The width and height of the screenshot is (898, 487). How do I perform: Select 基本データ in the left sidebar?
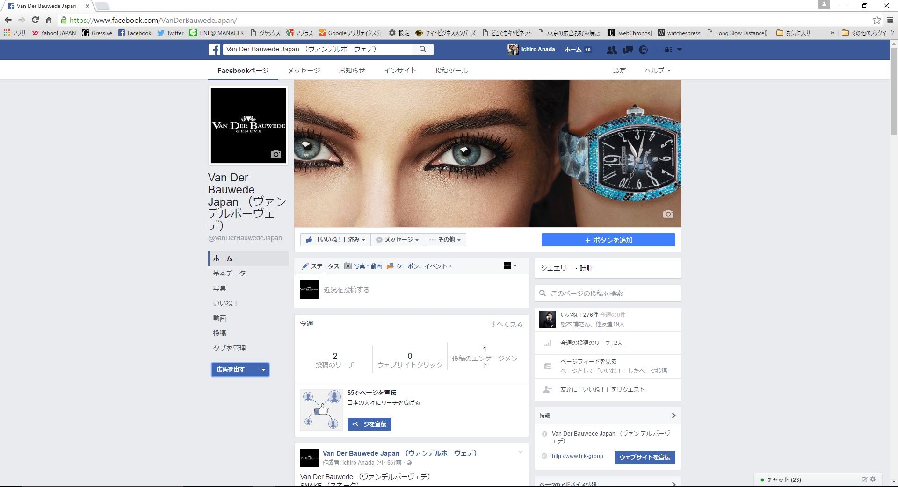coord(229,273)
